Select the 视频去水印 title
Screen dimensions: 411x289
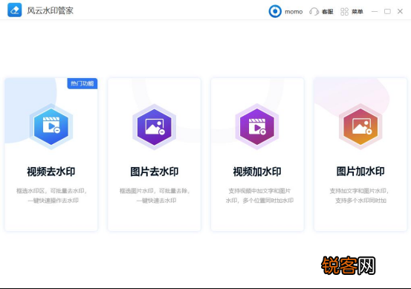(x=51, y=172)
